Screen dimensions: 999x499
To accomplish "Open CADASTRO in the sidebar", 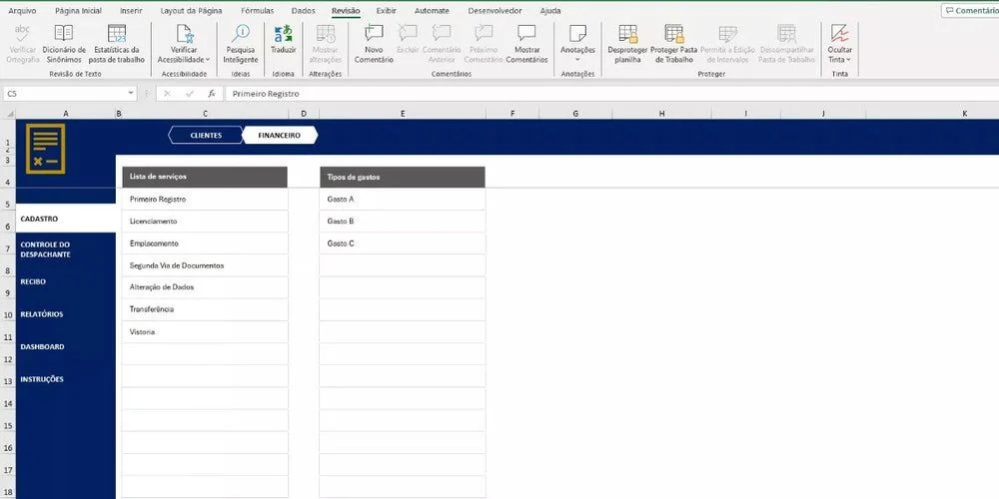I will (66, 219).
